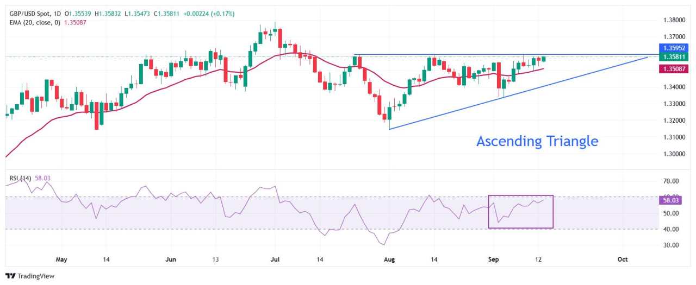Click the purple rectangle in RSI pane
This screenshot has height=285, width=696.
pos(521,212)
